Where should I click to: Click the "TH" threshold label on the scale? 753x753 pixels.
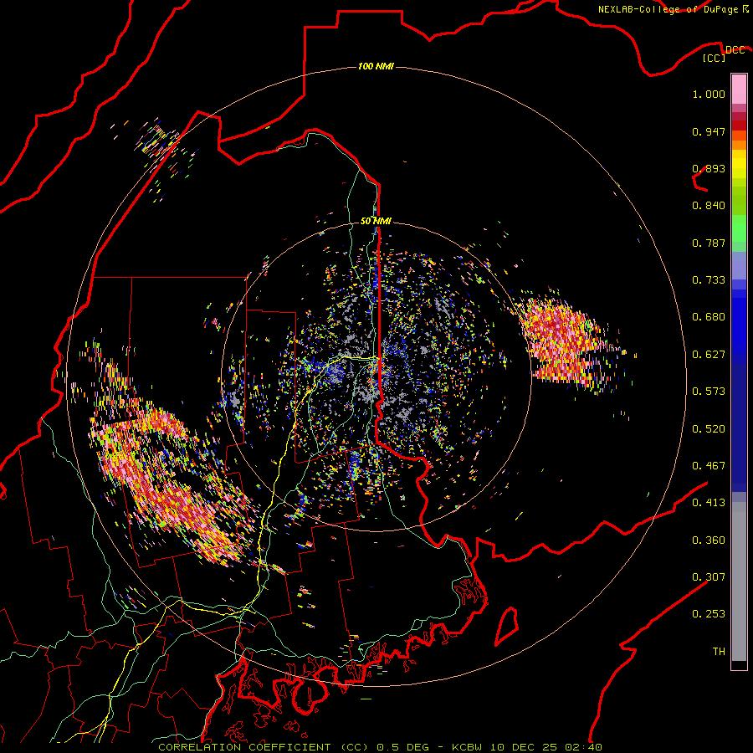coord(719,652)
